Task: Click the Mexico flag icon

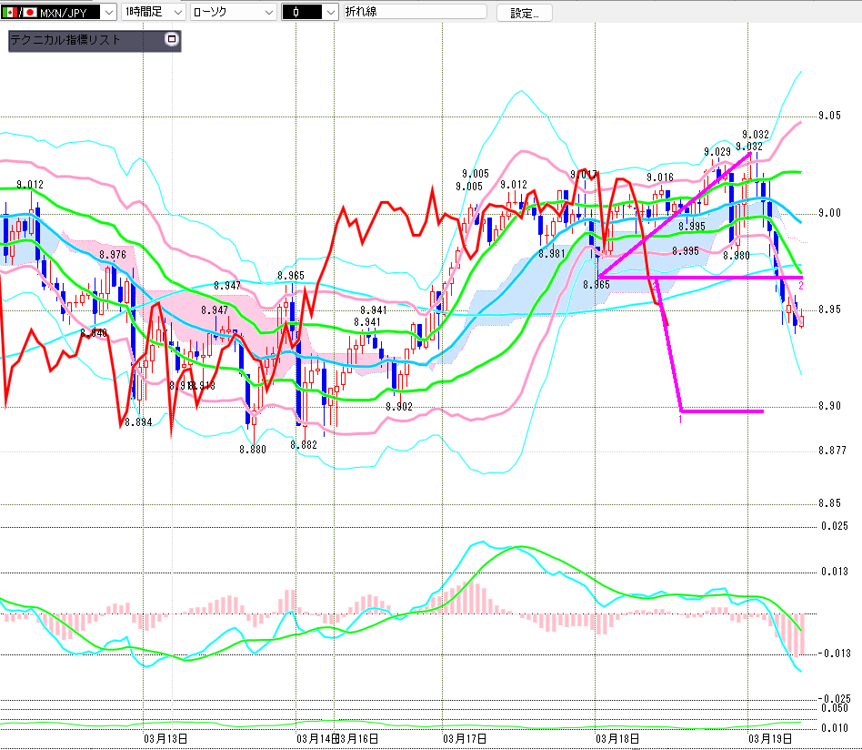Action: pos(10,13)
